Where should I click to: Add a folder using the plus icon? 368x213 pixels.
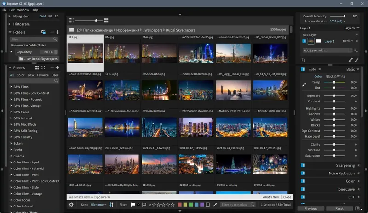point(57,32)
